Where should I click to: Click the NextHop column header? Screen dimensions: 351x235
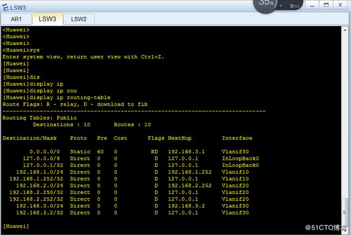(179, 138)
